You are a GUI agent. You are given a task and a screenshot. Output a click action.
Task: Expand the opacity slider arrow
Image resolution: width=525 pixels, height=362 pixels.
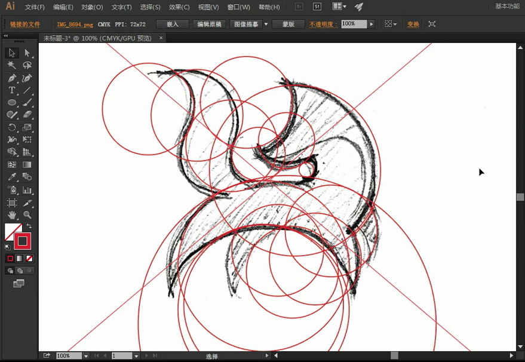[x=372, y=24]
